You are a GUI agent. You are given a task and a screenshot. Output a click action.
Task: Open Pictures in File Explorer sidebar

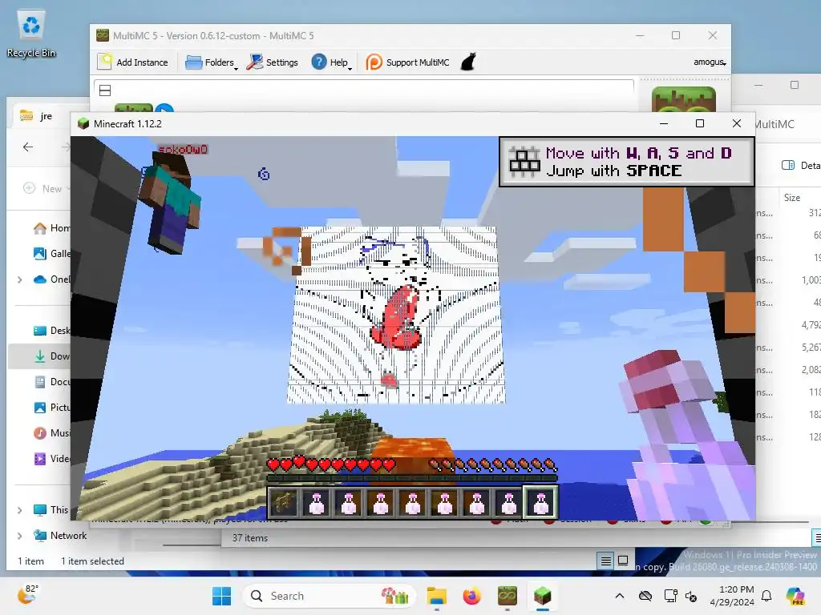pyautogui.click(x=52, y=408)
